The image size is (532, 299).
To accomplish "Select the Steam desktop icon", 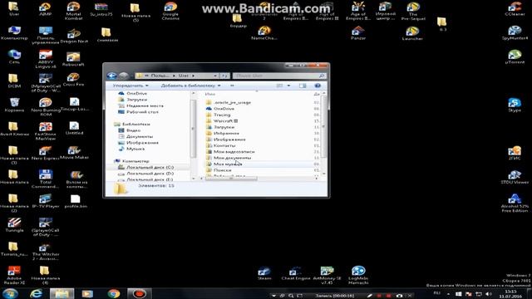I will click(x=264, y=273).
